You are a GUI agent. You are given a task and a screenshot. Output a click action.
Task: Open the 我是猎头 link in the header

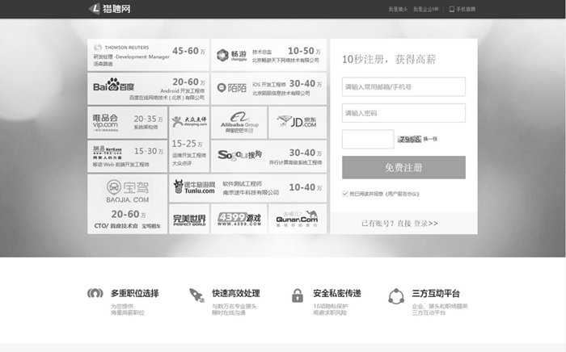(398, 10)
